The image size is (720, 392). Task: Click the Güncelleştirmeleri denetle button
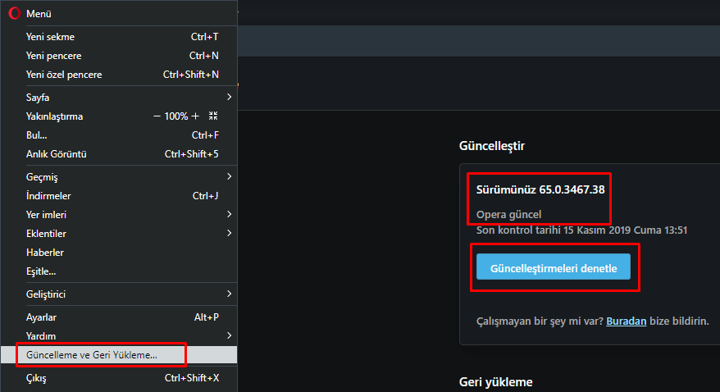[x=554, y=267]
